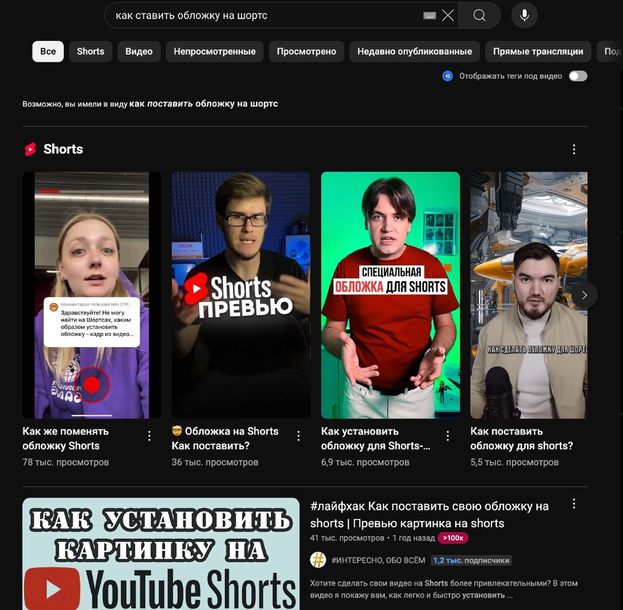Open the '#лайфхак Как поставить свою обложку' video title

pos(429,514)
